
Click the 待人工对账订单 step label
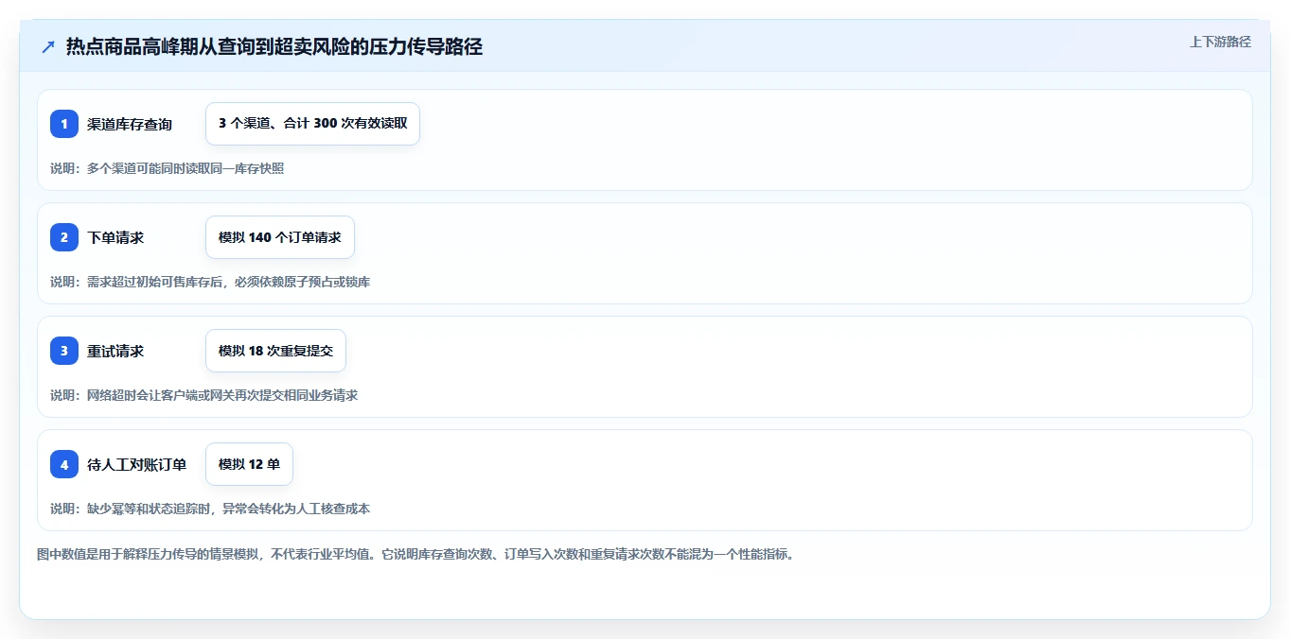click(136, 464)
